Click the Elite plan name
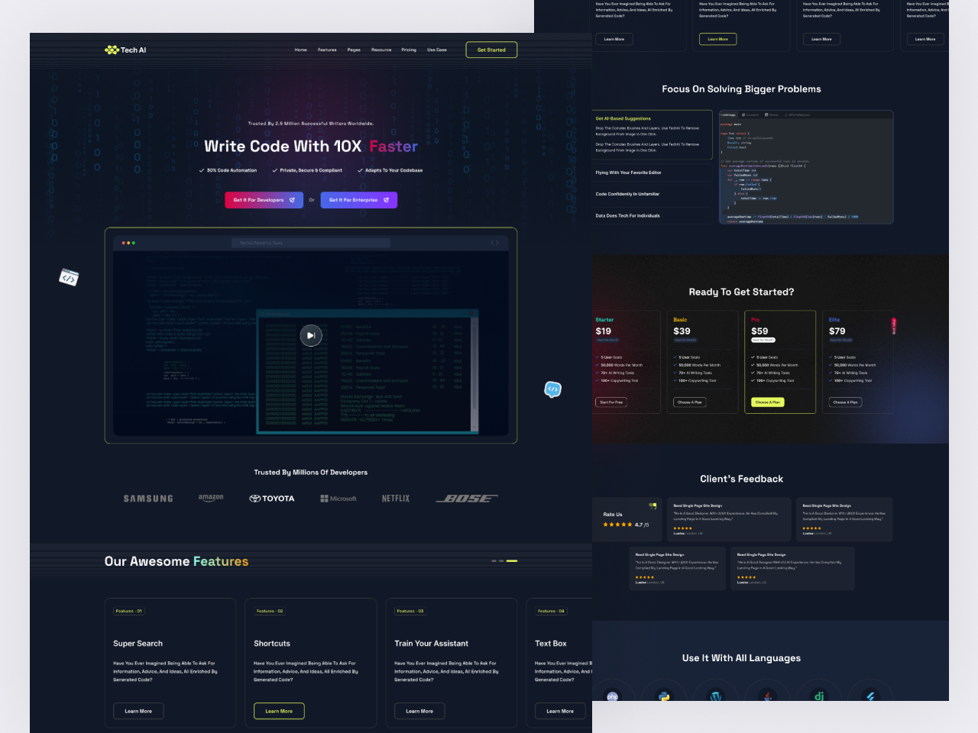 pyautogui.click(x=834, y=320)
